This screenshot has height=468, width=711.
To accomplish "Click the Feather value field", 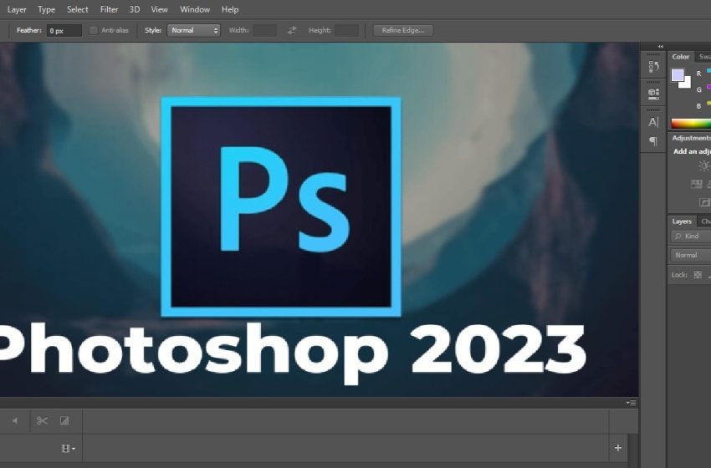I will click(64, 30).
